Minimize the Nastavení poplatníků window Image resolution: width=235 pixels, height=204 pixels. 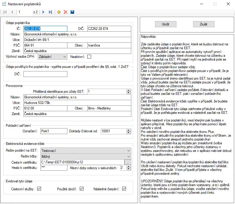202,4
